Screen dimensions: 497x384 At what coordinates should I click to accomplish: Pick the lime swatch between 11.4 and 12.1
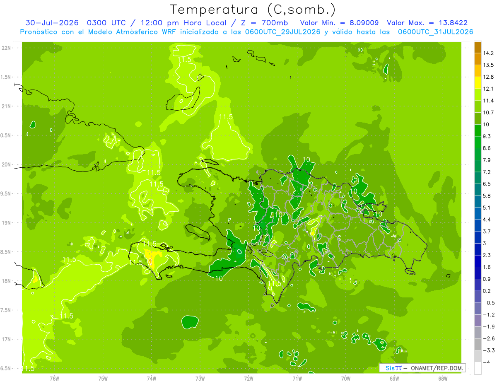coord(478,95)
